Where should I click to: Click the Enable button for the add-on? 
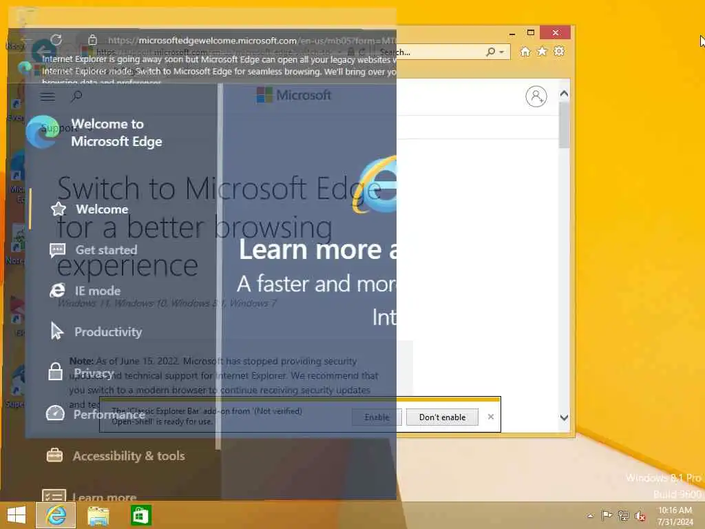point(377,417)
